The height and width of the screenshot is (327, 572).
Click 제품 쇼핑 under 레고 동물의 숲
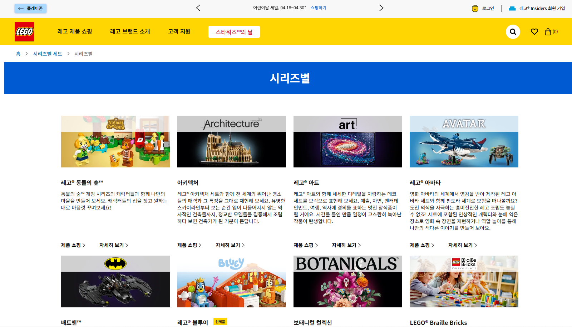coord(73,245)
